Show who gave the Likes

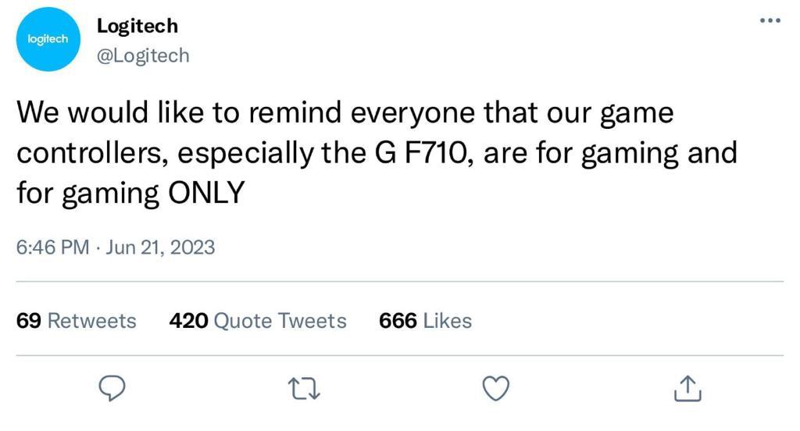click(x=447, y=321)
